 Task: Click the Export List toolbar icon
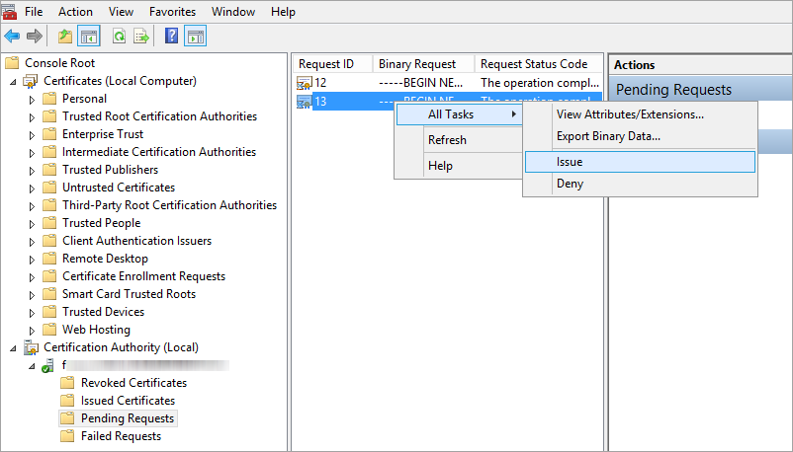pos(141,37)
